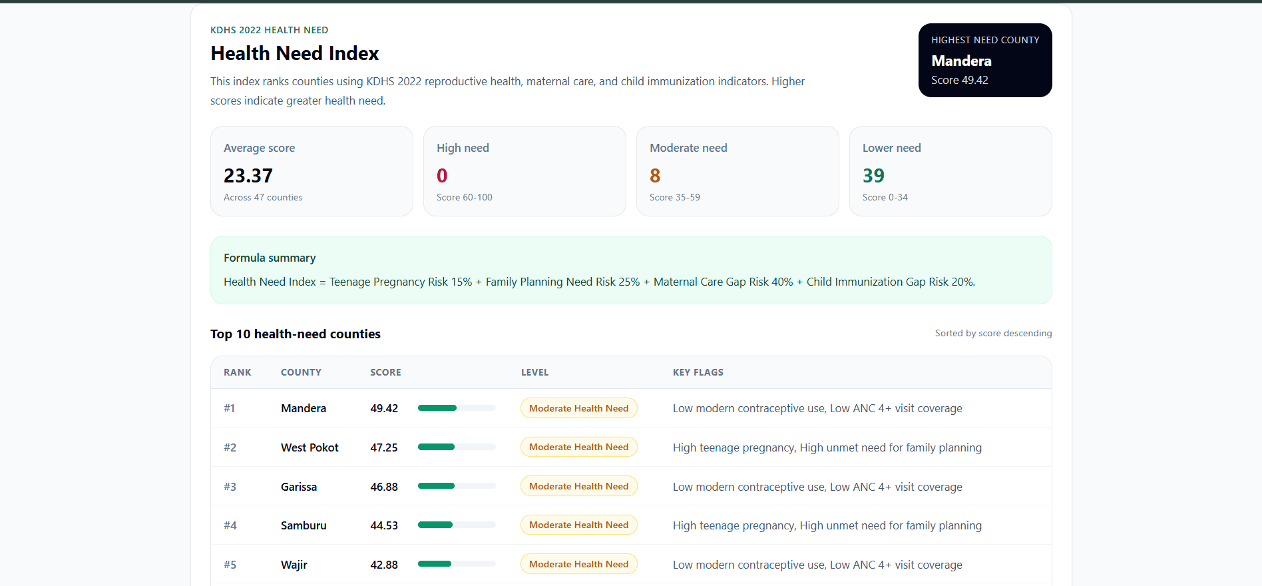Select Samburu in the county table

304,525
